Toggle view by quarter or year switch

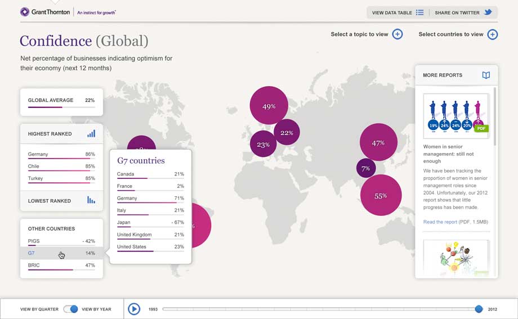click(x=70, y=309)
